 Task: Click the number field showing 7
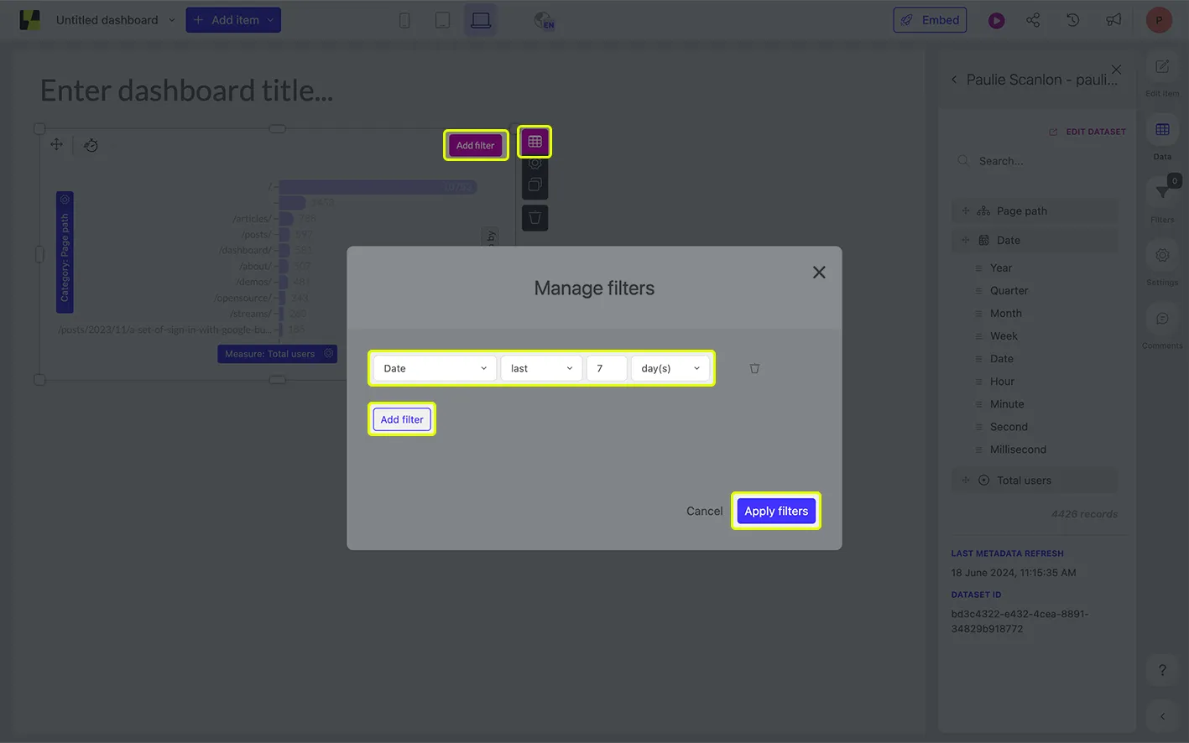tap(607, 368)
